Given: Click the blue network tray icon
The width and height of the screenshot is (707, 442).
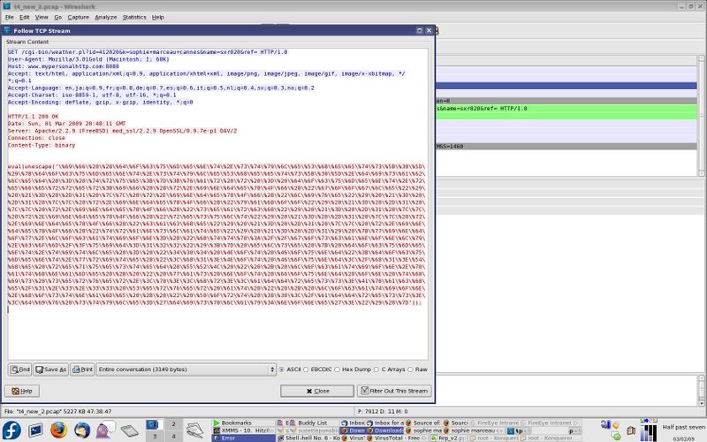Looking at the screenshot, I should tap(605, 424).
